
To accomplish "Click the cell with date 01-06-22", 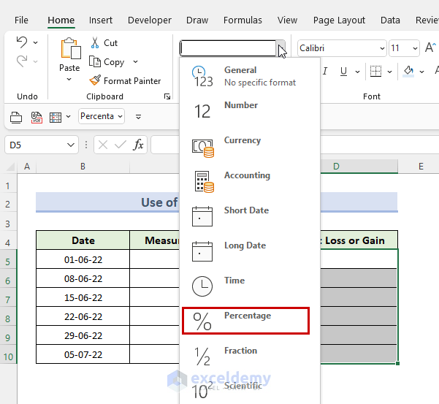I will pos(83,259).
